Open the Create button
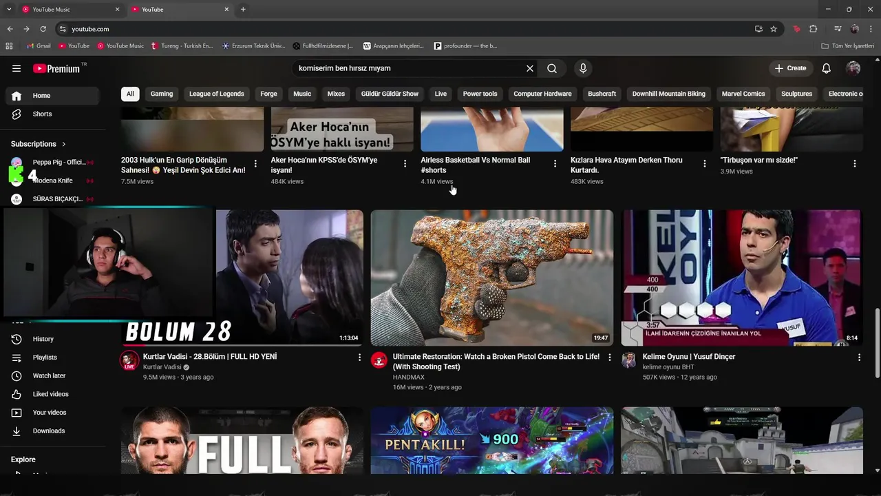881x496 pixels. click(790, 68)
